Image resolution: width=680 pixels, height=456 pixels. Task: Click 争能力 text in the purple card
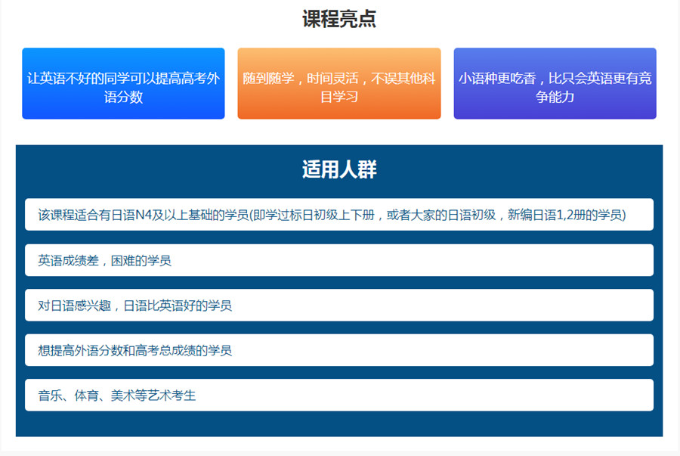(555, 97)
